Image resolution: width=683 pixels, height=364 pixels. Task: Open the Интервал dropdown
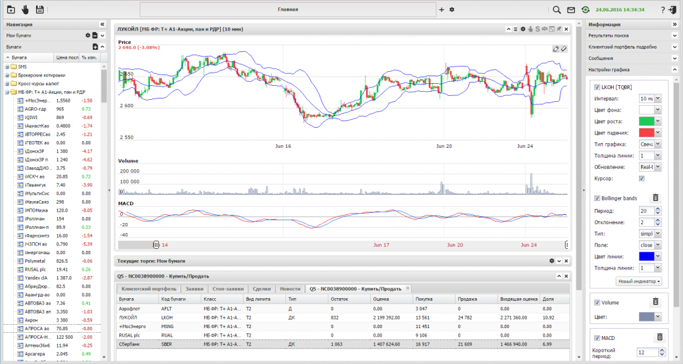657,98
